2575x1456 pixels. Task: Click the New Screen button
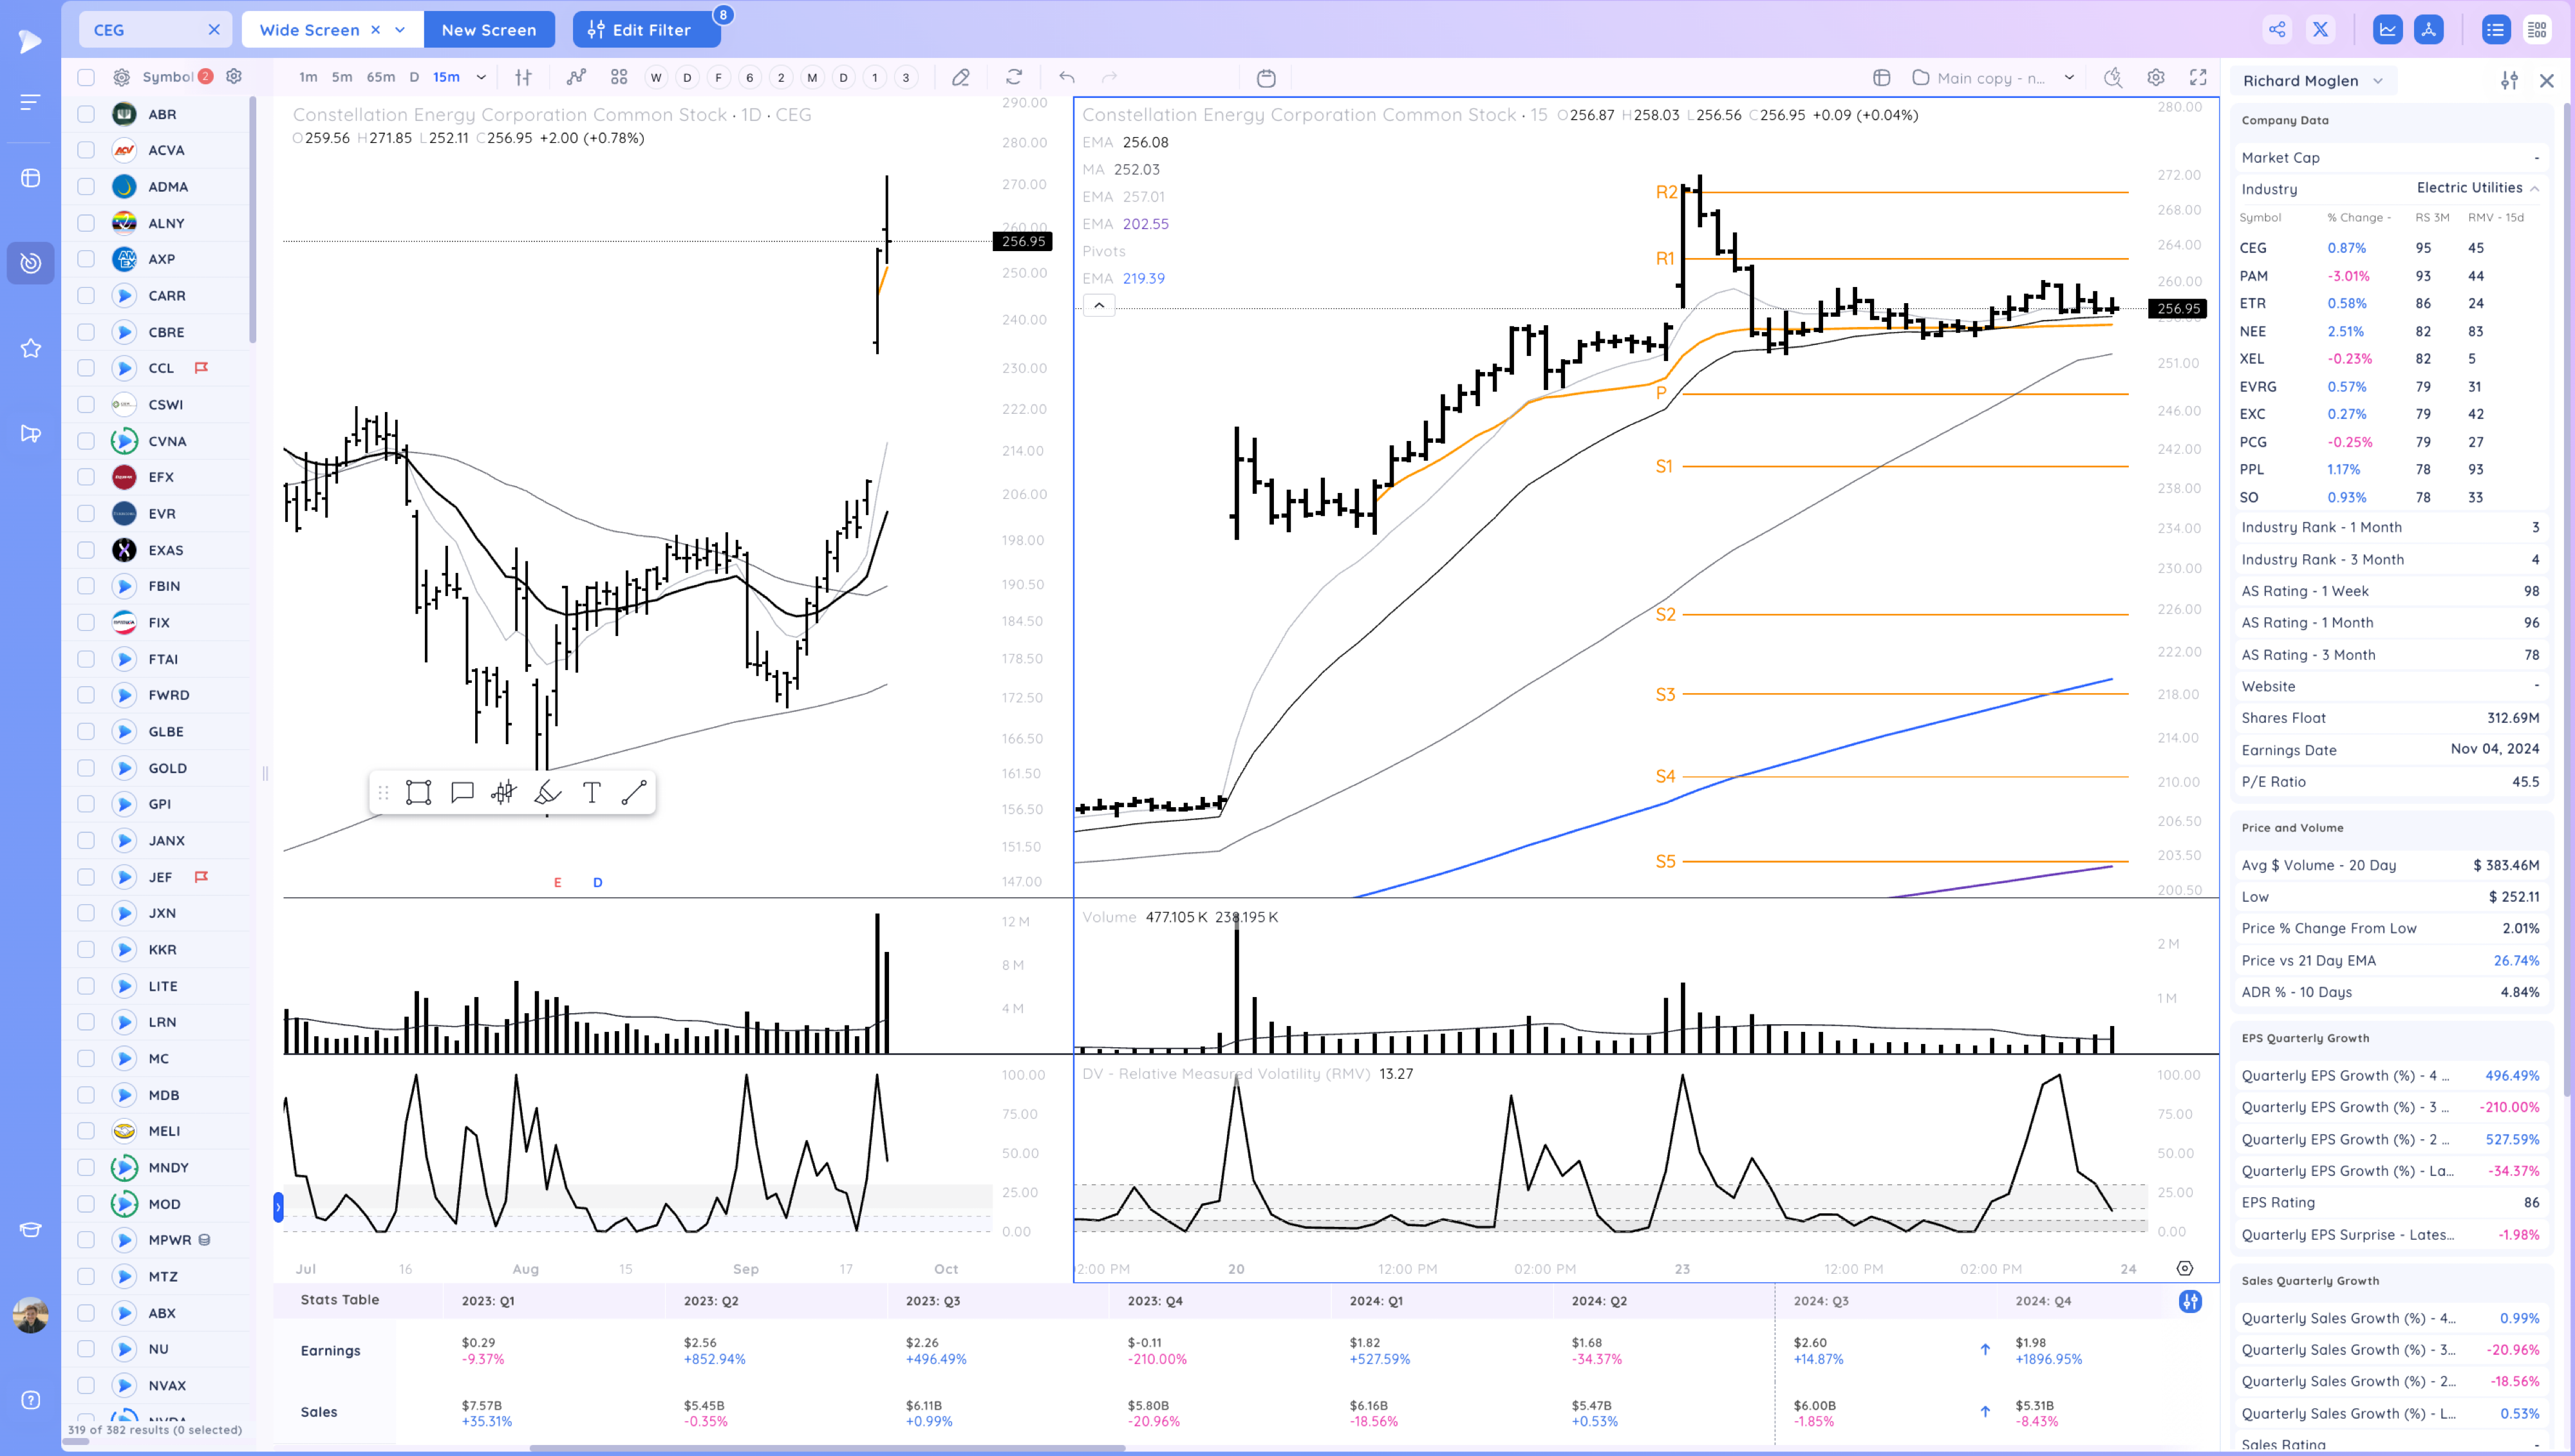(x=489, y=30)
